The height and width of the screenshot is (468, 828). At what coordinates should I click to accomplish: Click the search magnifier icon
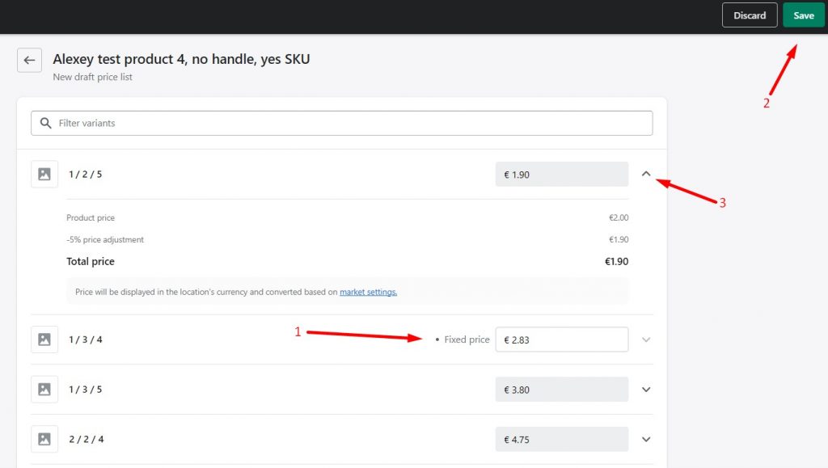[x=46, y=123]
